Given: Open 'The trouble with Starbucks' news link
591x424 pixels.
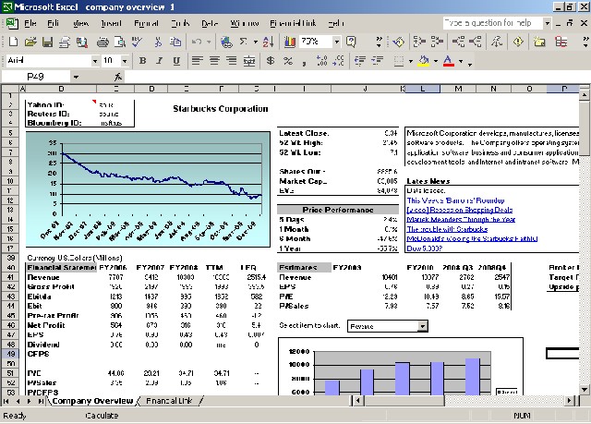Looking at the screenshot, I should (445, 229).
